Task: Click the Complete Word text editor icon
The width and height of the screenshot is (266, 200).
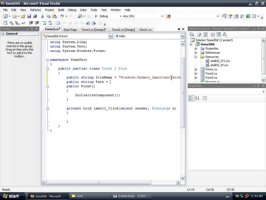Action: (23, 23)
